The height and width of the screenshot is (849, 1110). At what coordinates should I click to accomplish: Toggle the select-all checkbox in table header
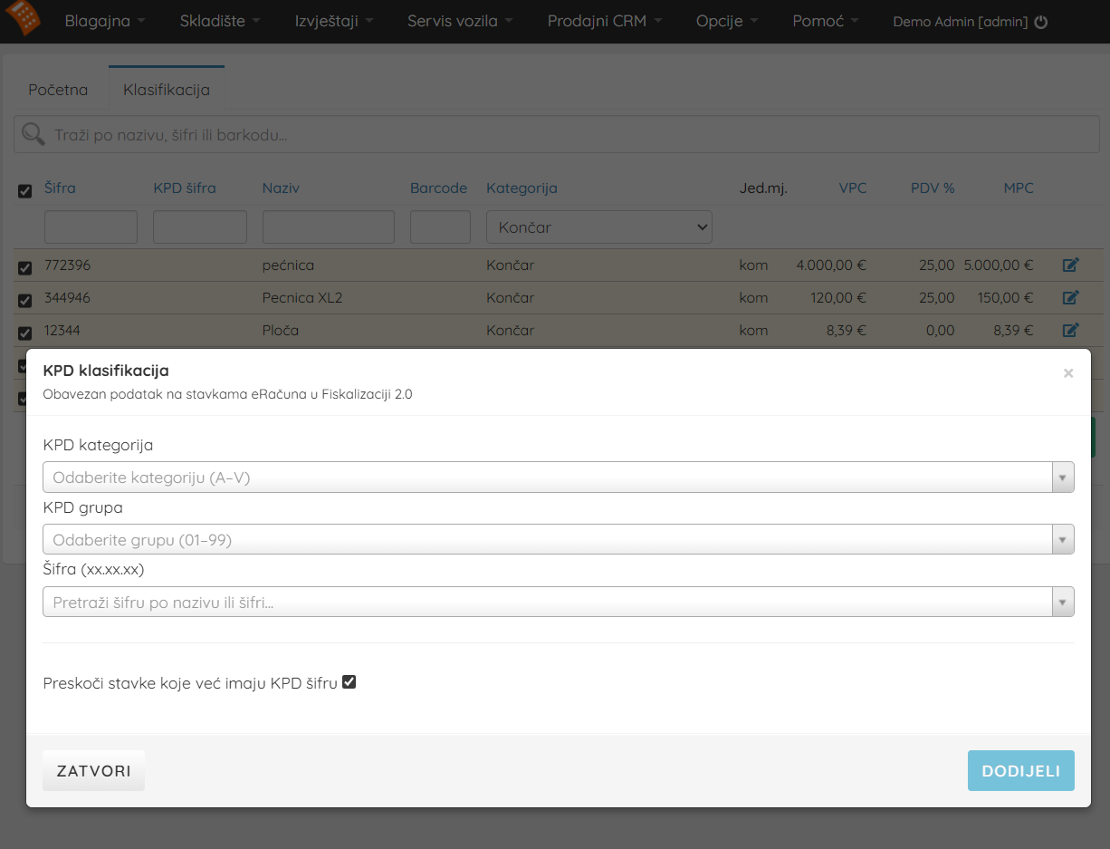25,190
